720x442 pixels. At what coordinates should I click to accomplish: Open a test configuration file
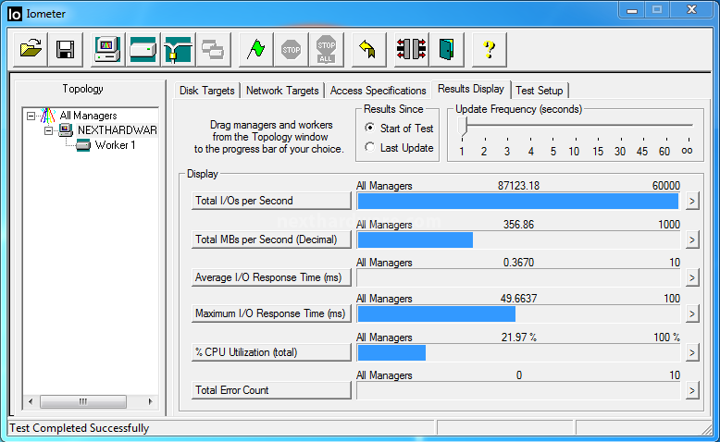pos(31,50)
